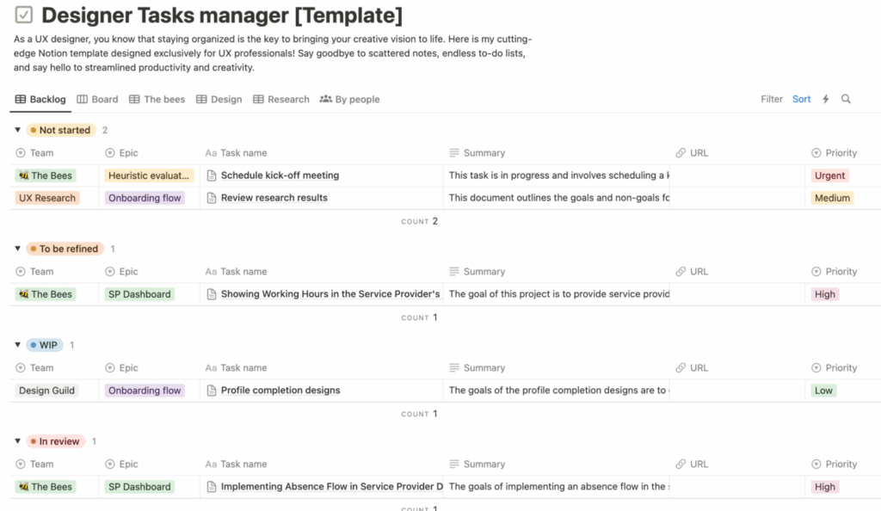Viewport: 881px width, 511px height.
Task: Click Priority column header in Not started
Action: 840,153
